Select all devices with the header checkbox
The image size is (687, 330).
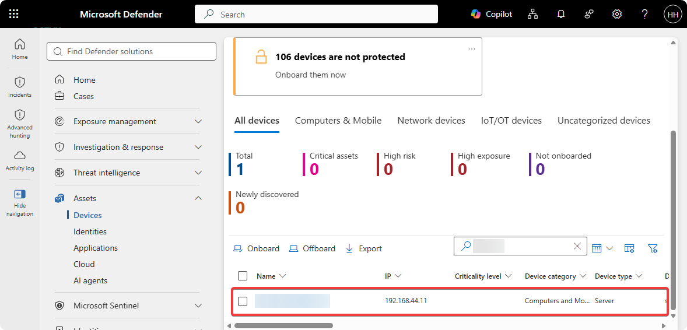click(242, 276)
